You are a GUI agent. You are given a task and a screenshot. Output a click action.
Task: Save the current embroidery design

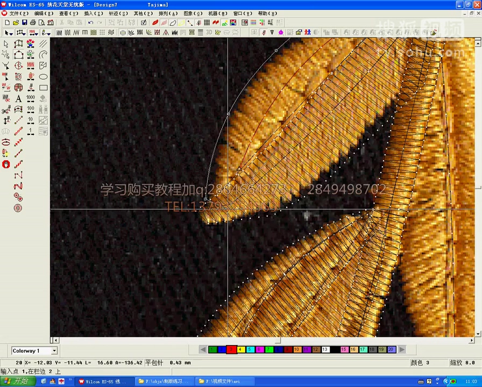pos(26,23)
